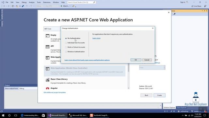This screenshot has height=118, width=209.
Task: Click the Open File toolbar icon
Action: point(17,6)
